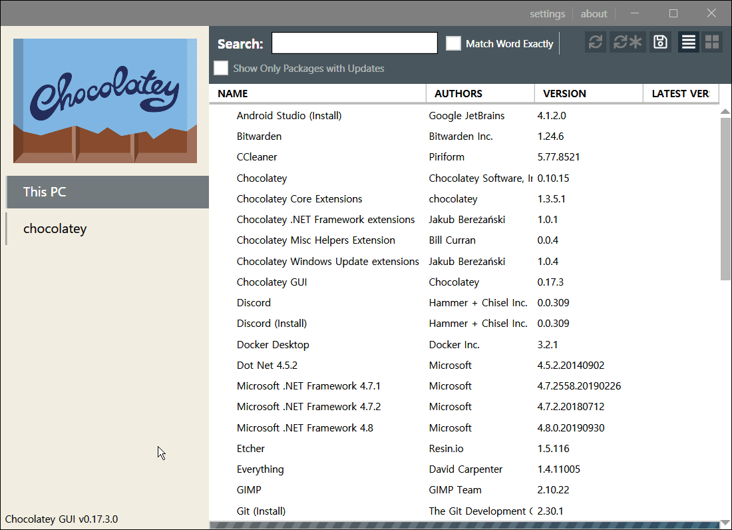This screenshot has height=530, width=732.
Task: Select the Etcher package row
Action: (464, 448)
